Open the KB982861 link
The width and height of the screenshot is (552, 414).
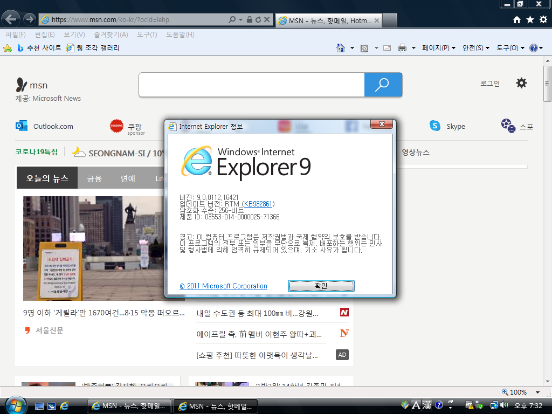click(258, 204)
